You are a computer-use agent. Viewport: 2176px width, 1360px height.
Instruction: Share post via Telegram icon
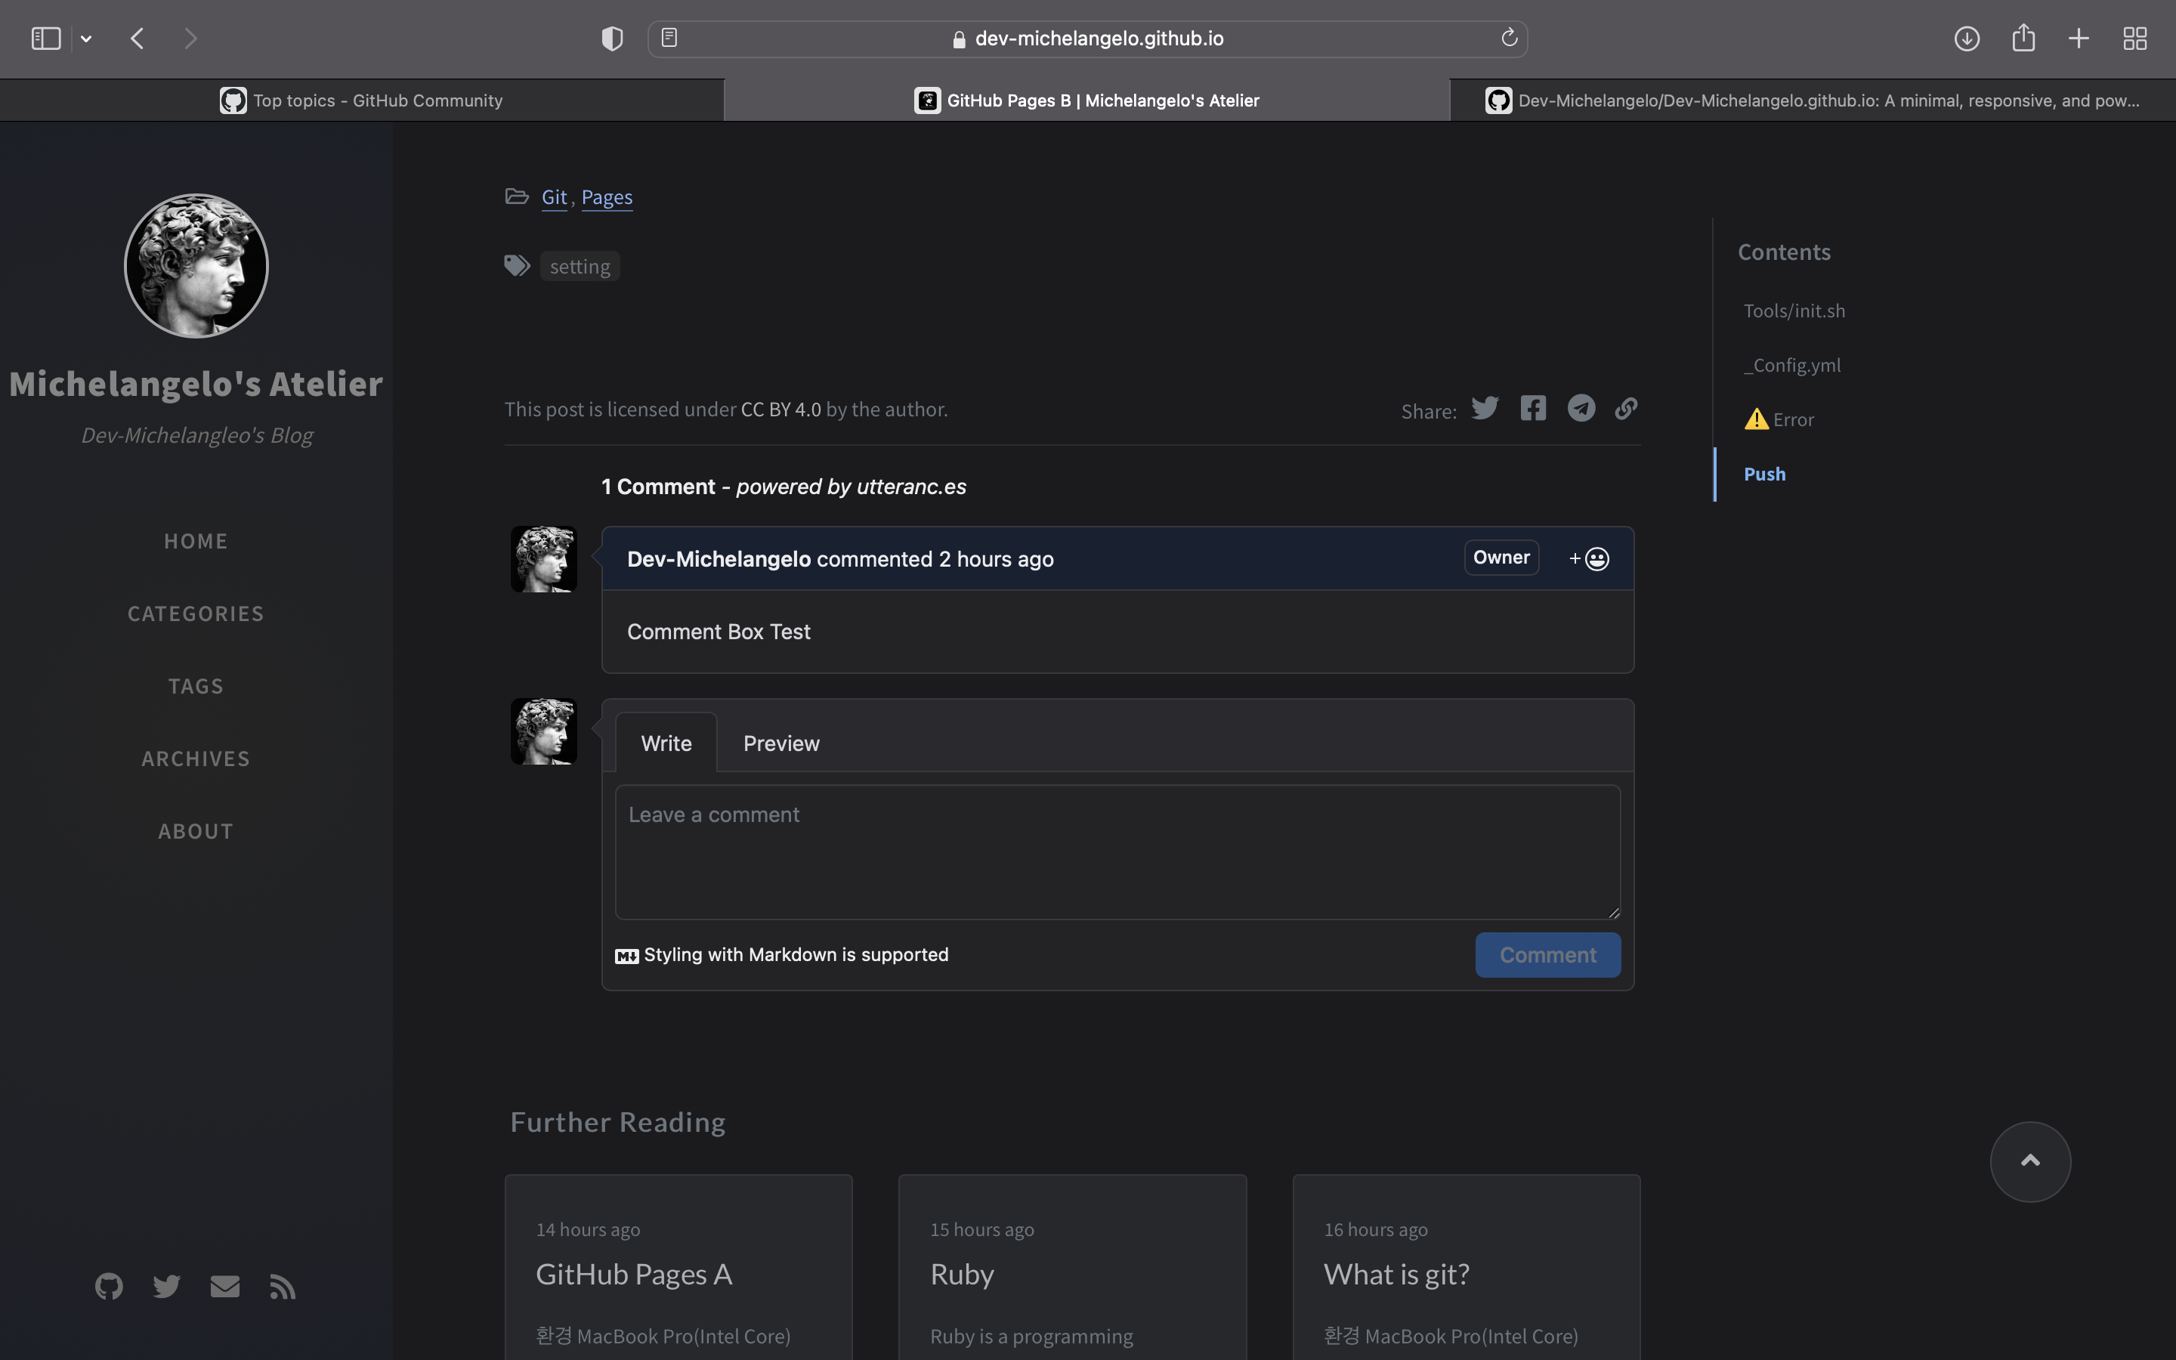(x=1581, y=408)
